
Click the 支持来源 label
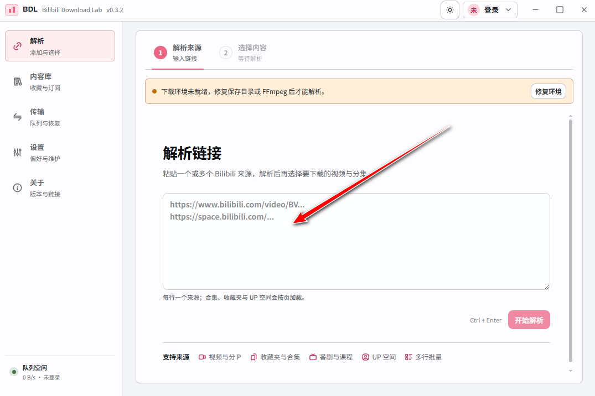[x=176, y=357]
